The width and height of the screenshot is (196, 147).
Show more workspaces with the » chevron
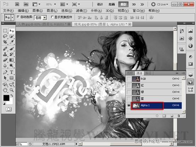142,4
